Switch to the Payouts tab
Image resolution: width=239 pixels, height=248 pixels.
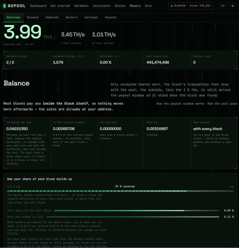coord(110,17)
